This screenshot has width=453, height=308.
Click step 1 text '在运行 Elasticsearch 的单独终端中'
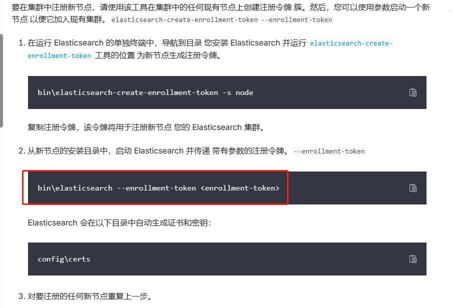point(90,43)
